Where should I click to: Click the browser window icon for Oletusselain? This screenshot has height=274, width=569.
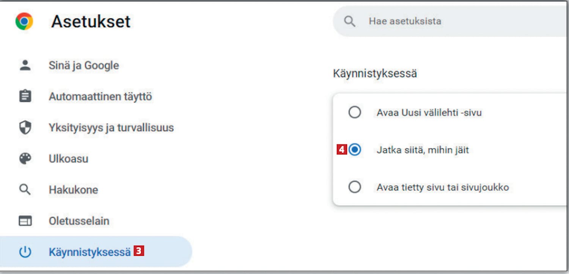pyautogui.click(x=25, y=221)
